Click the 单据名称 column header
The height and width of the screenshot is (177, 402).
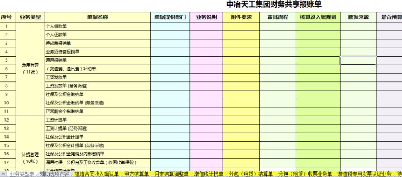pos(98,17)
